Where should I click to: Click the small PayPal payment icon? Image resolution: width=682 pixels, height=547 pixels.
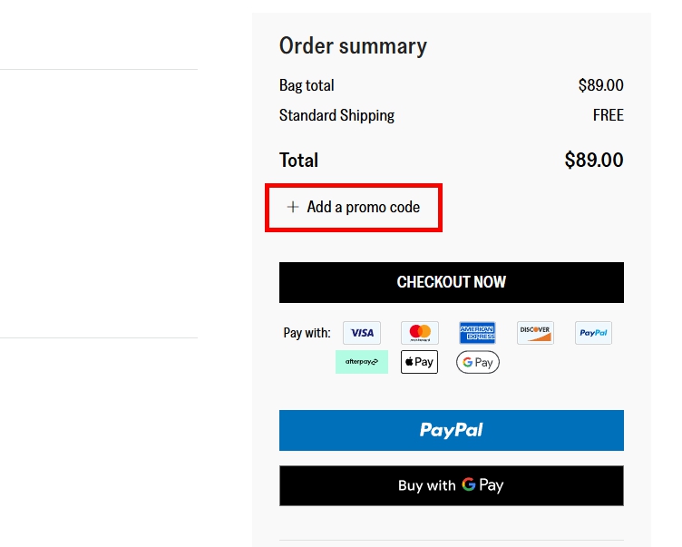[x=593, y=333]
